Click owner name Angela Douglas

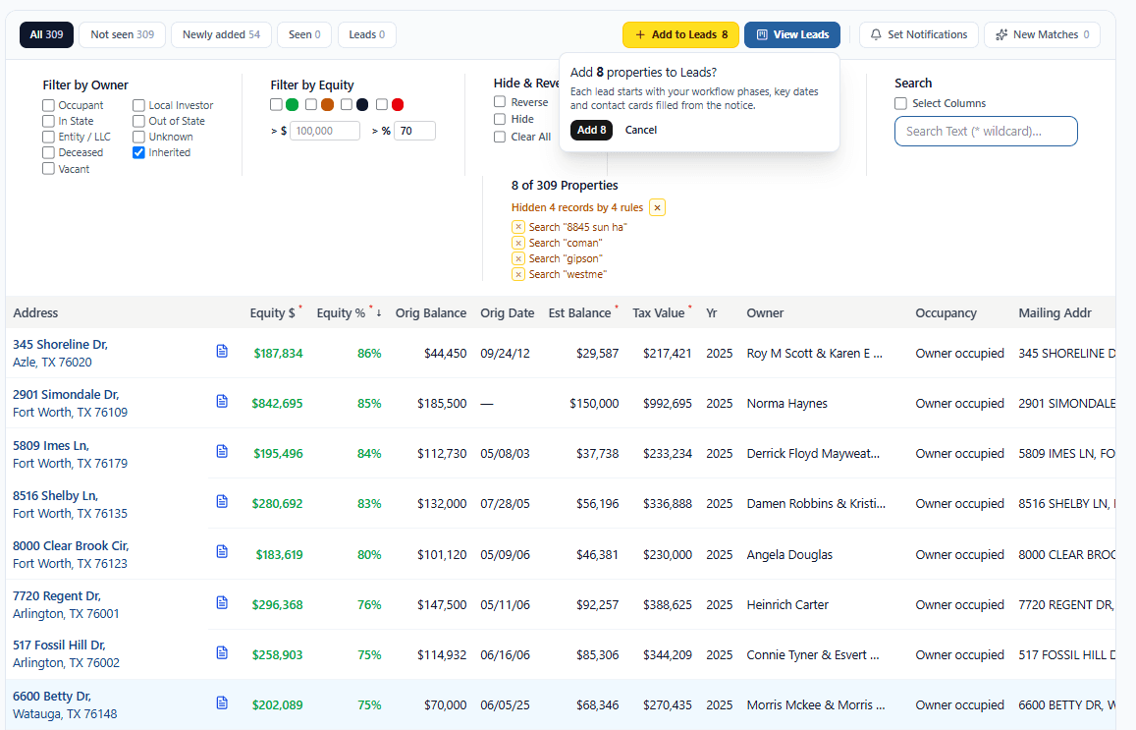(789, 554)
